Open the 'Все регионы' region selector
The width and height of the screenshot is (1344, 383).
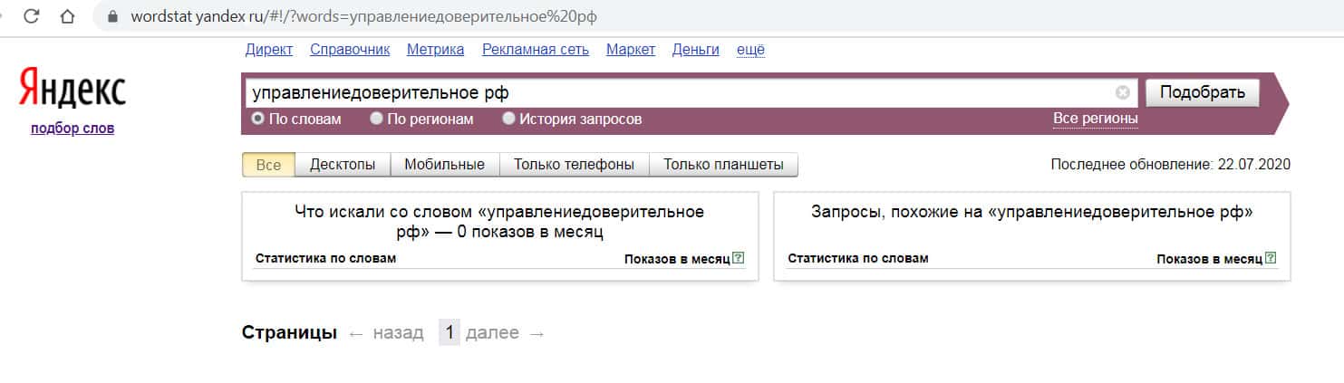[1095, 119]
